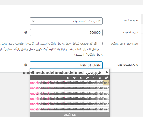Screen dimensions: 143x117
Task: Click the نحوه تخفیف field label
Action: click(x=131, y=21)
